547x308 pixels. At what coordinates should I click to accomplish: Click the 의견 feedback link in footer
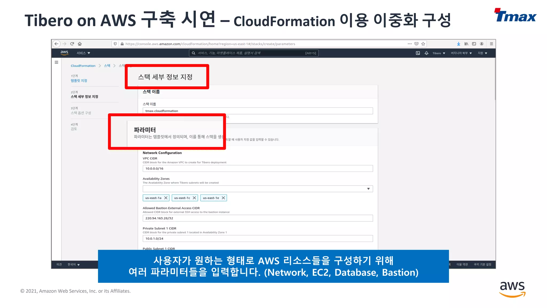(59, 264)
